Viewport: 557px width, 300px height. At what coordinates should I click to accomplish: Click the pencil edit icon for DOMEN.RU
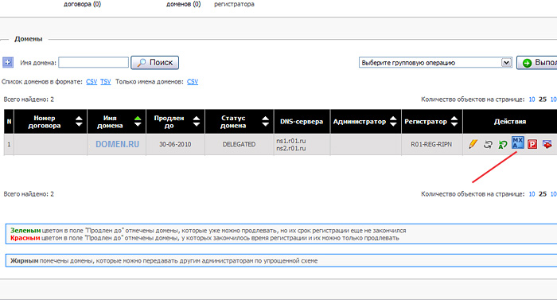(x=473, y=144)
